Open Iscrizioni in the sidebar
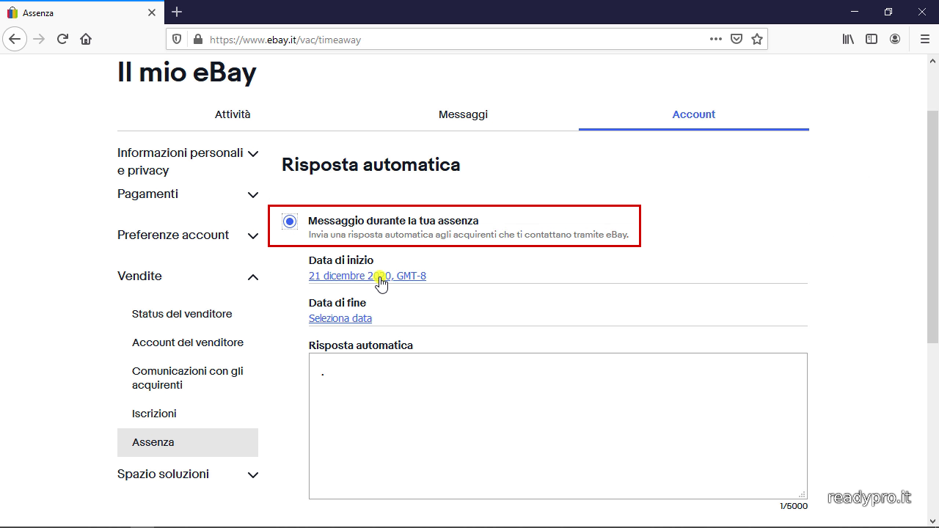939x528 pixels. [x=154, y=414]
